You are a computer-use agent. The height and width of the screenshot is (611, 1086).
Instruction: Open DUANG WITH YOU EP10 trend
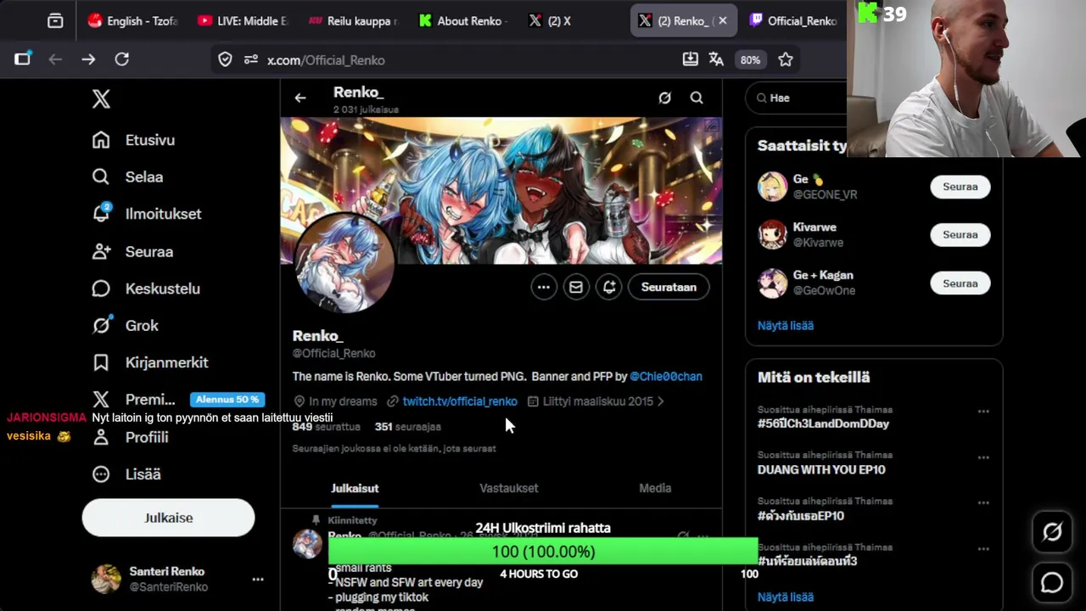click(821, 469)
